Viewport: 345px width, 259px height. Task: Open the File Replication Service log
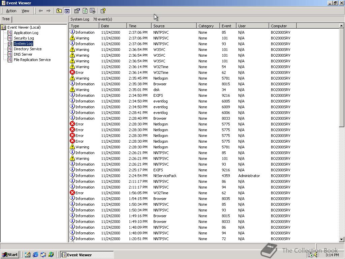[x=32, y=60]
